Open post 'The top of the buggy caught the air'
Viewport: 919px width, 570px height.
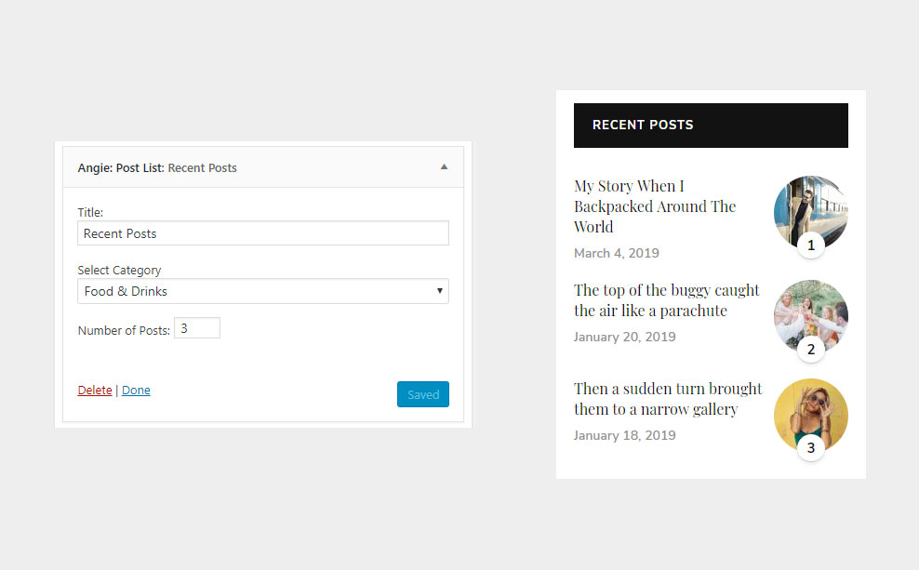(x=666, y=300)
